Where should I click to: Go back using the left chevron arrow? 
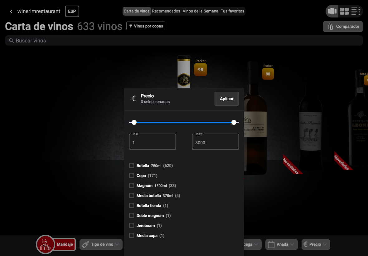[11, 11]
